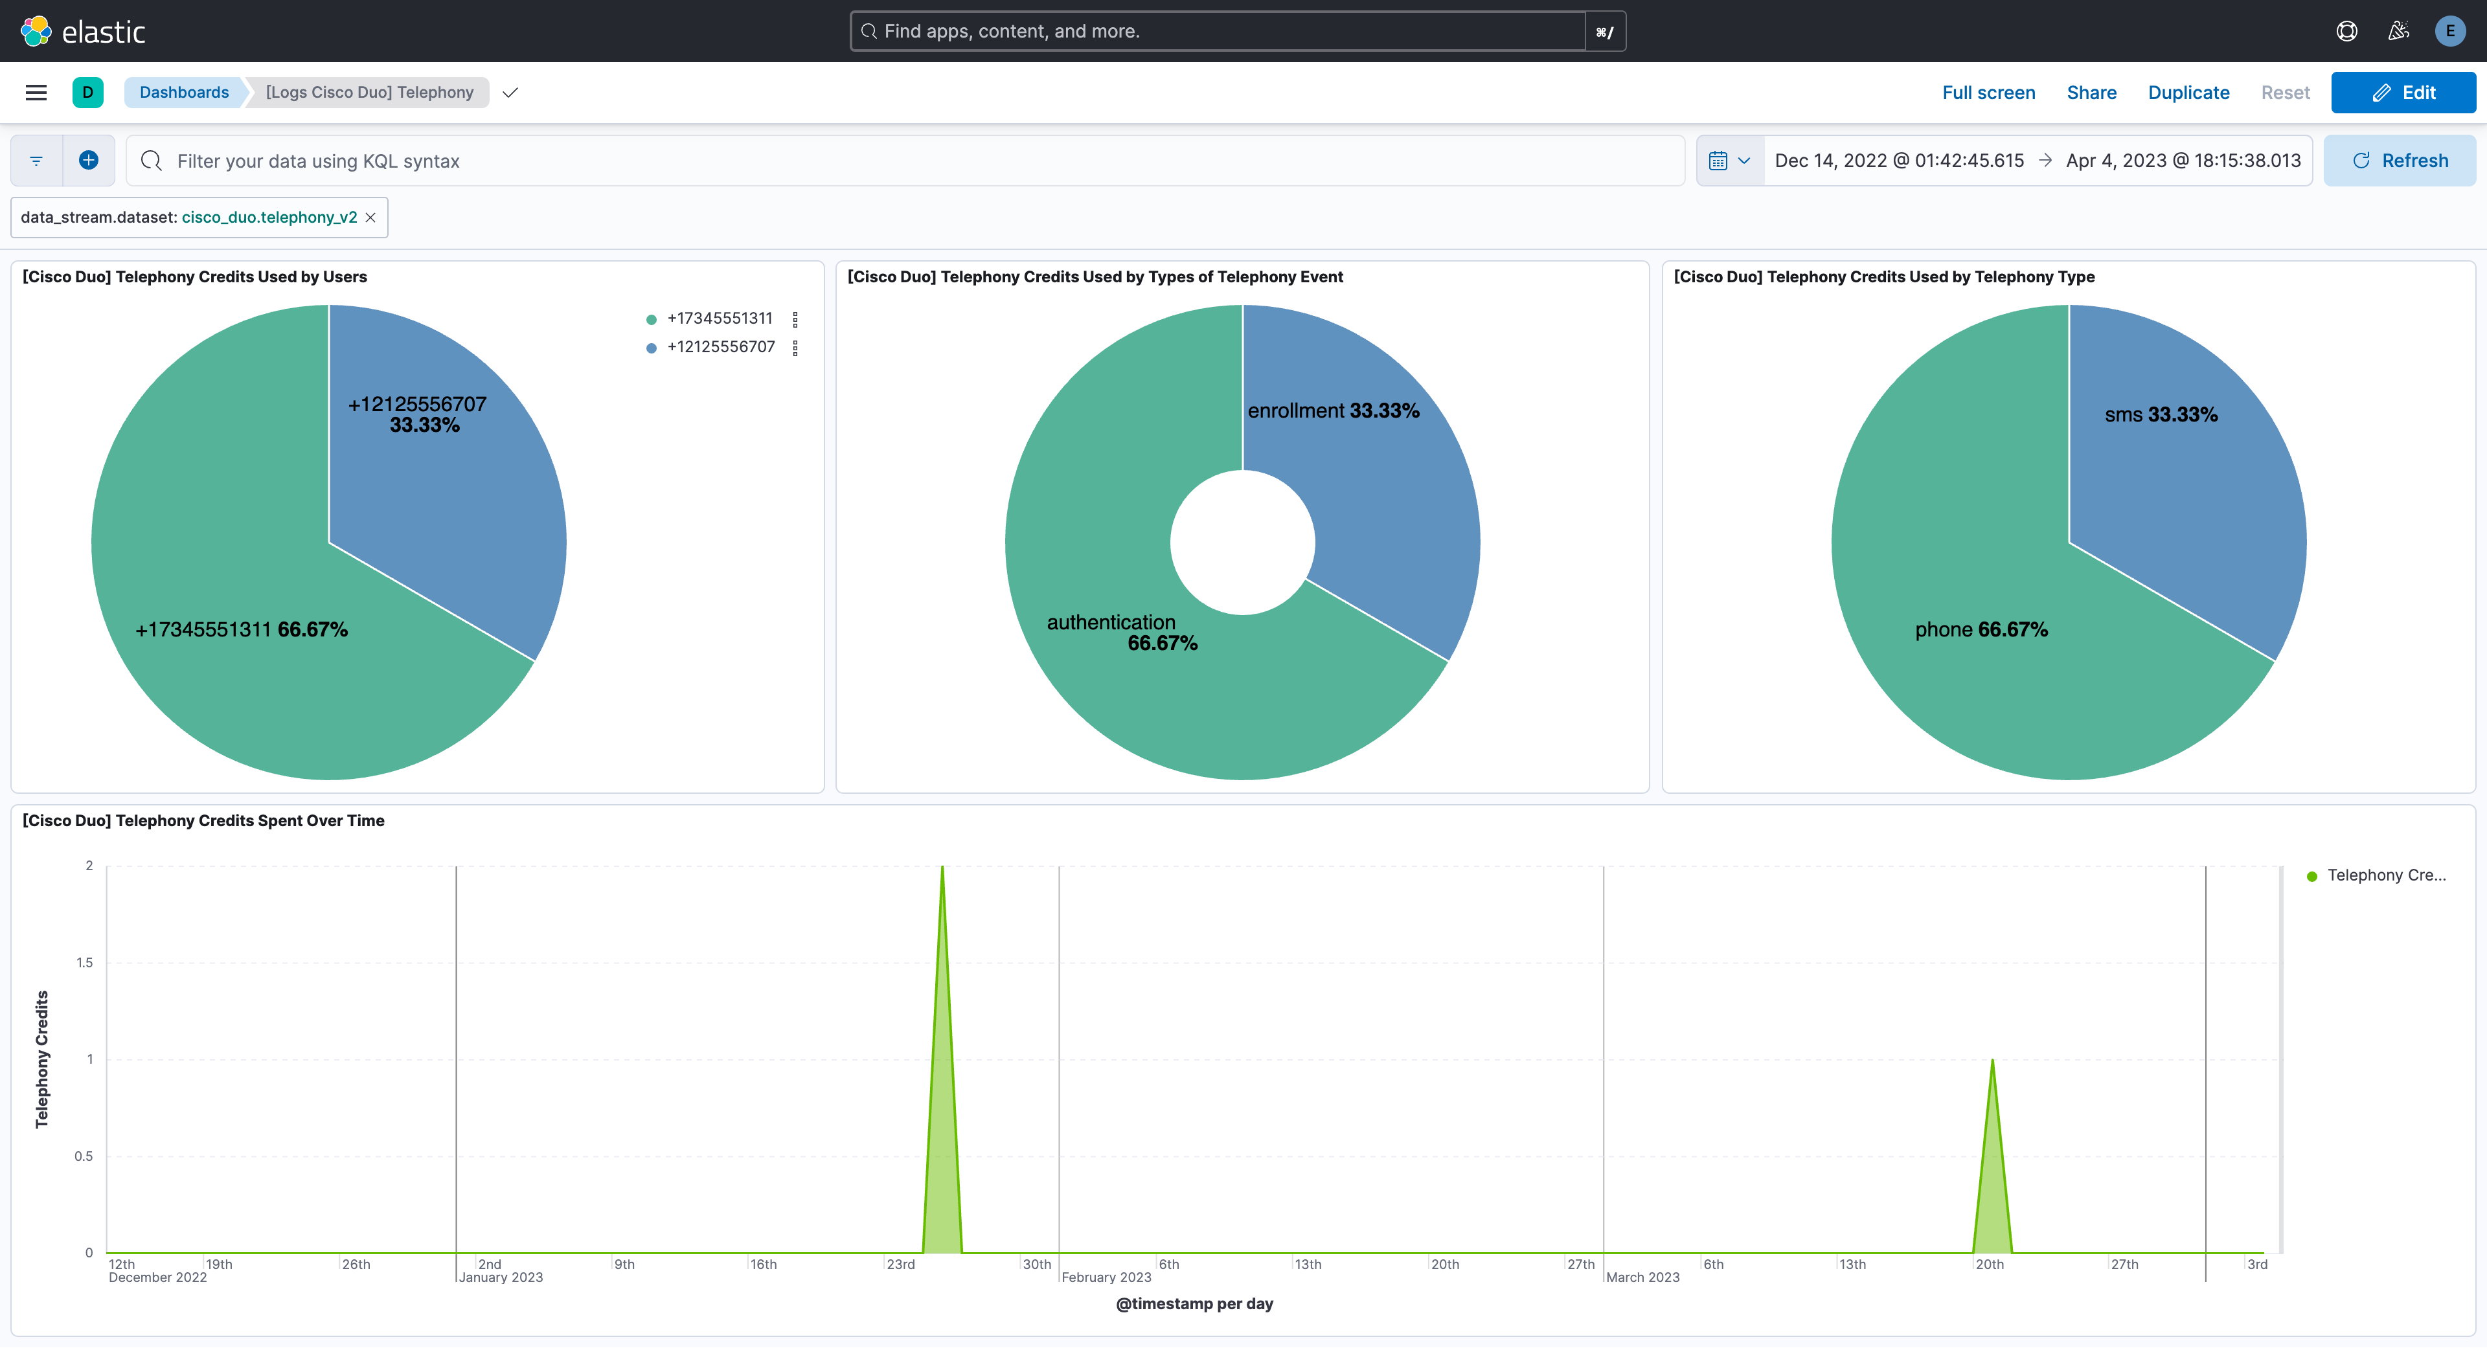The width and height of the screenshot is (2487, 1348).
Task: Switch to Edit mode
Action: click(x=2403, y=92)
